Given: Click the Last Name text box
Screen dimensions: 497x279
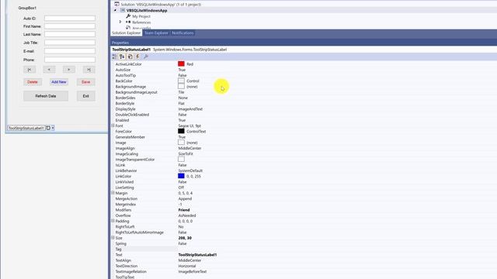Looking at the screenshot, I should (70, 34).
